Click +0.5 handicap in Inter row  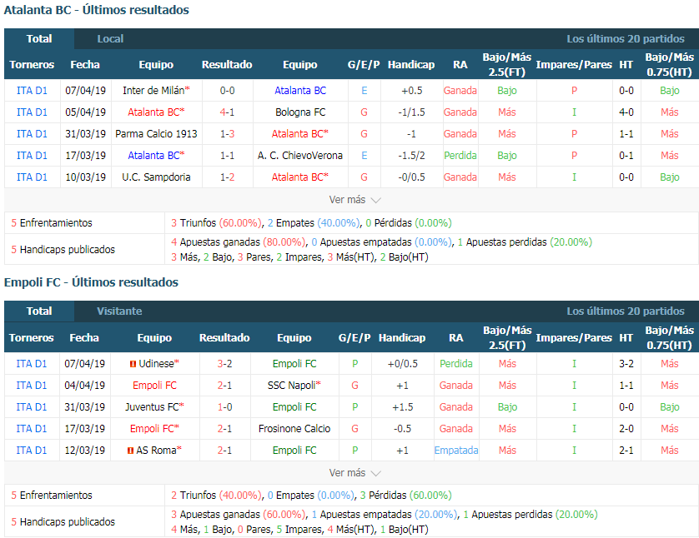411,90
